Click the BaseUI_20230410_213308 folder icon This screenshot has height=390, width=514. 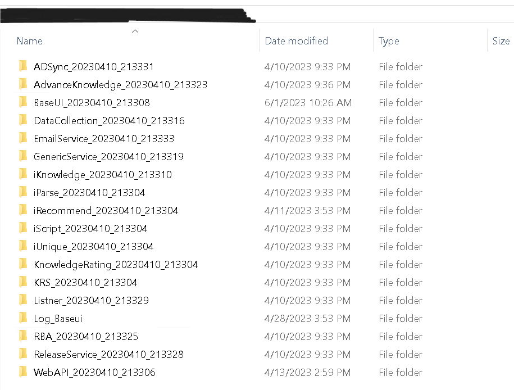22,102
